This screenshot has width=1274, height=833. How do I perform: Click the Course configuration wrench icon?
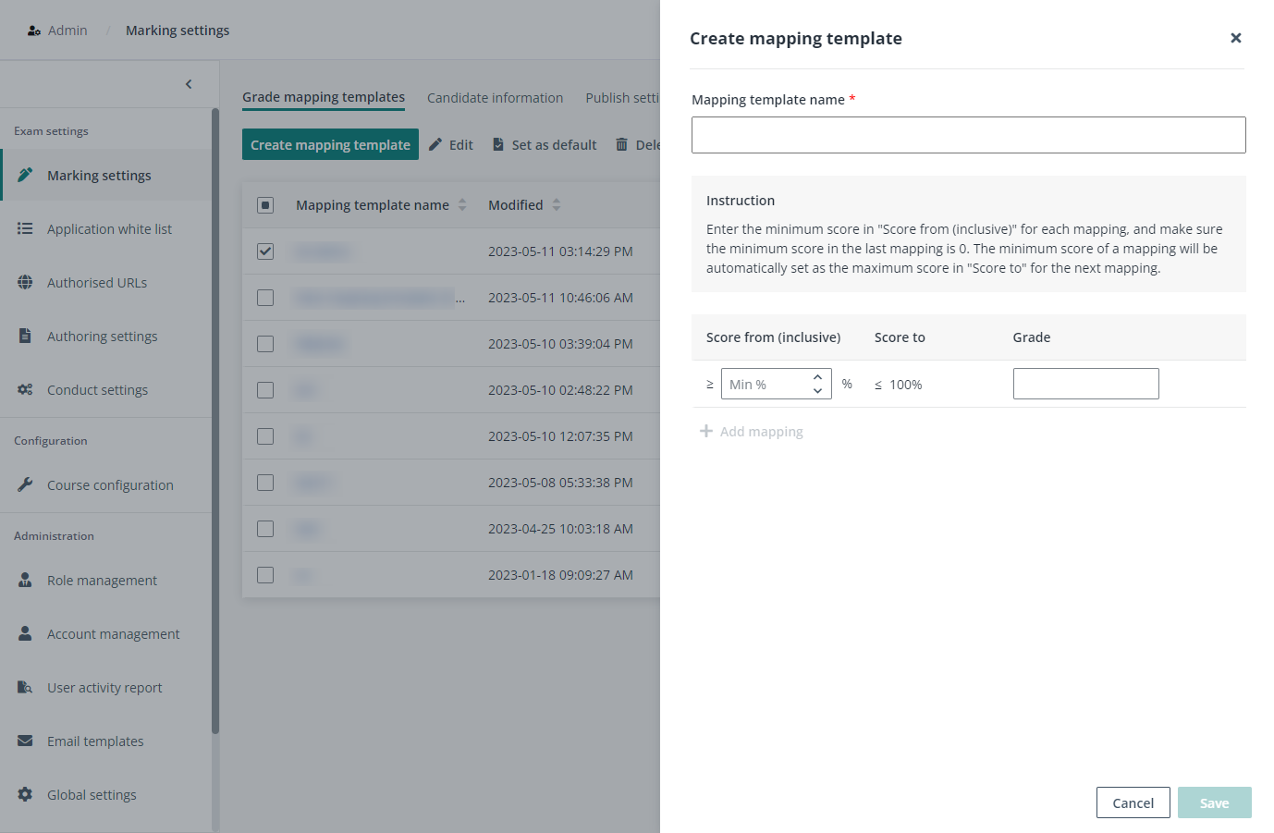tap(25, 484)
